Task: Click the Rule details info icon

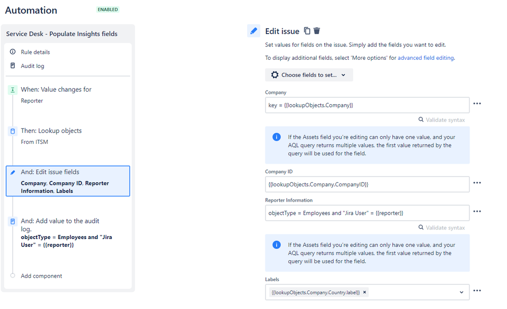Action: tap(13, 52)
